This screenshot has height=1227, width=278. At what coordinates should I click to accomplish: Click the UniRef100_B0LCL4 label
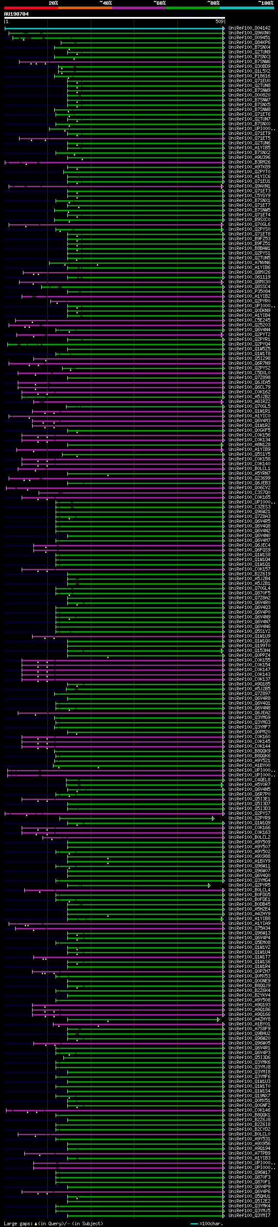(x=249, y=889)
